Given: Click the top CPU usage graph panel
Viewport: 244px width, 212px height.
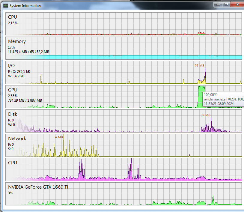Looking at the screenshot, I should tap(124, 24).
